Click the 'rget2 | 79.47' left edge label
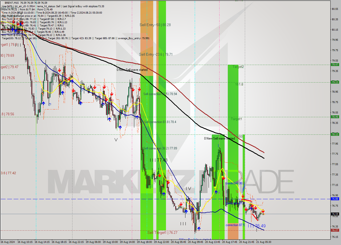341x245 pixels. (x=9, y=67)
